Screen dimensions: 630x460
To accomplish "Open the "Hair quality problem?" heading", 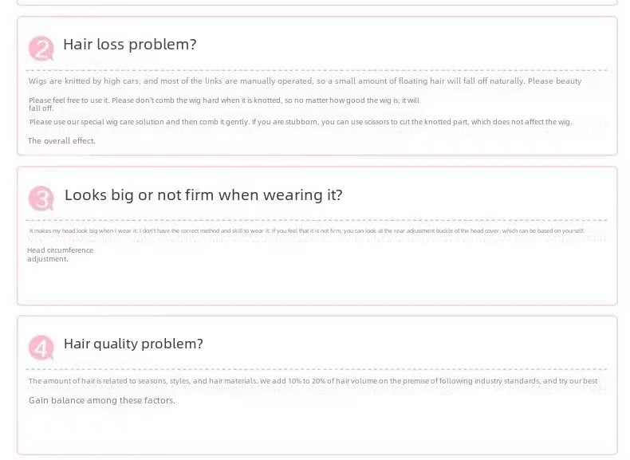I will (133, 344).
